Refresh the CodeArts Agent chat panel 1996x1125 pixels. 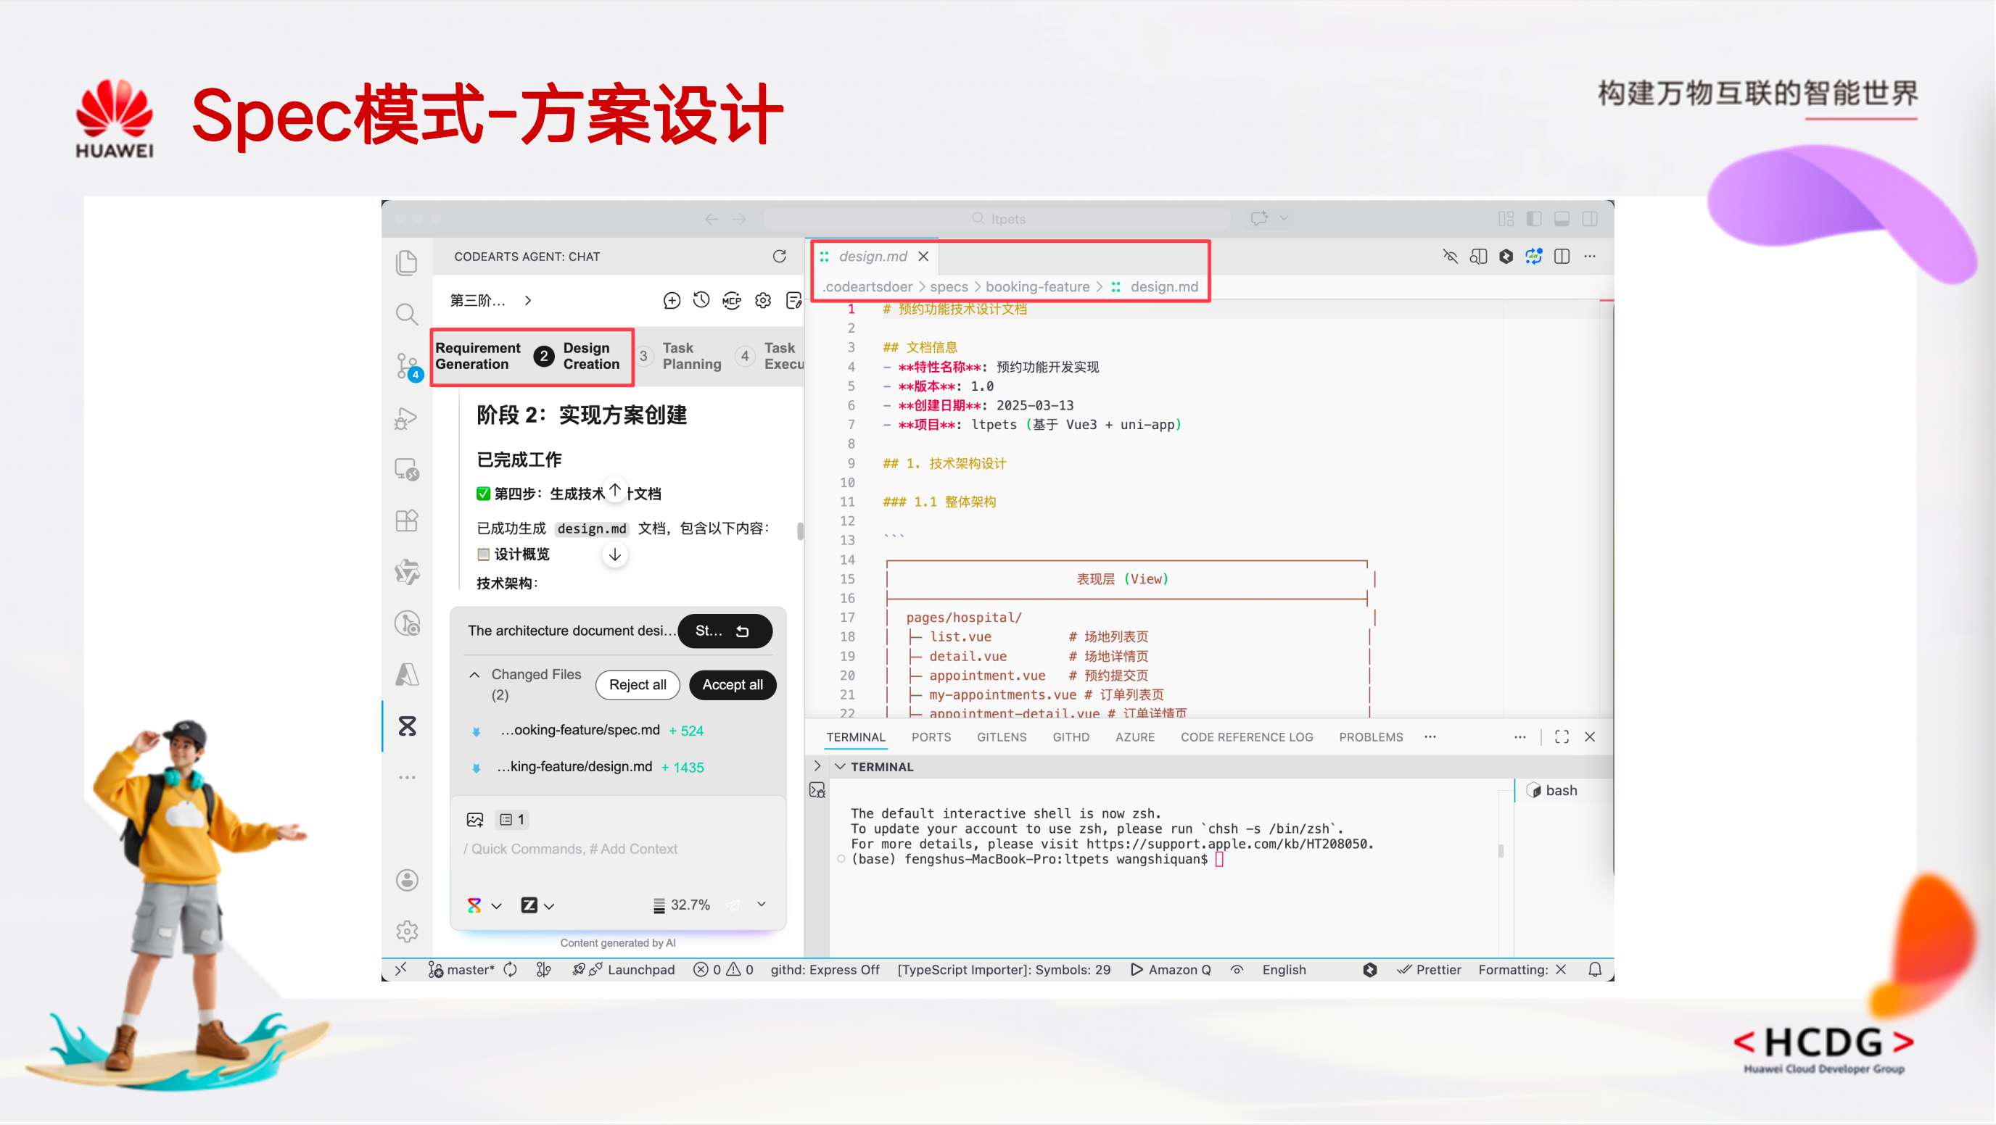pos(780,257)
